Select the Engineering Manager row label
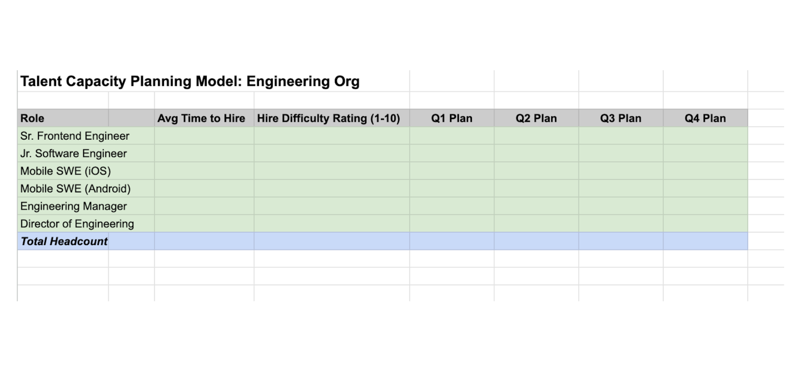Viewport: 801px width, 377px height. click(74, 207)
